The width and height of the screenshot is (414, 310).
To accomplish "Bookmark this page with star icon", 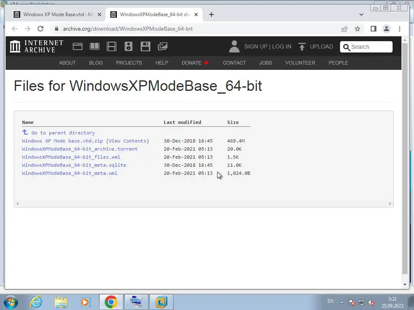I will 357,29.
